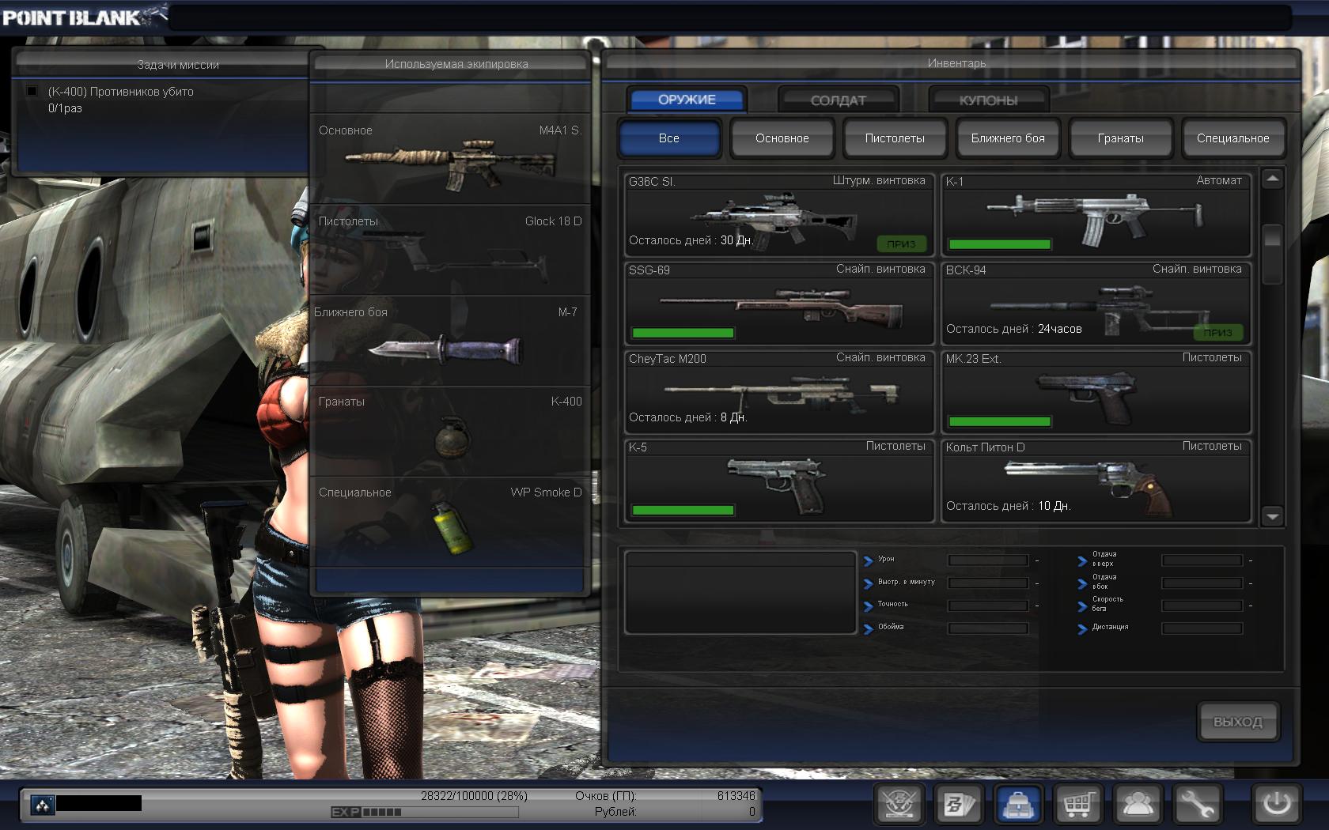The width and height of the screenshot is (1329, 830).
Task: Select the Кольт Питон D revolver card
Action: click(x=1096, y=481)
